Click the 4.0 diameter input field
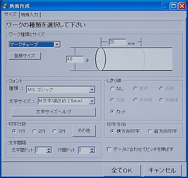Viewport: 188px width, 178px height. point(75,59)
